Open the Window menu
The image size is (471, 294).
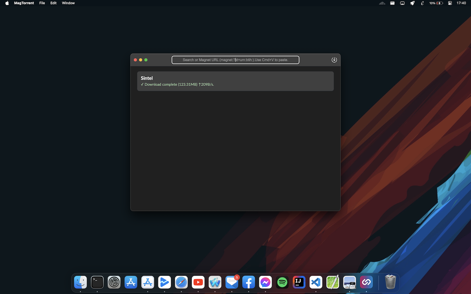click(x=68, y=3)
